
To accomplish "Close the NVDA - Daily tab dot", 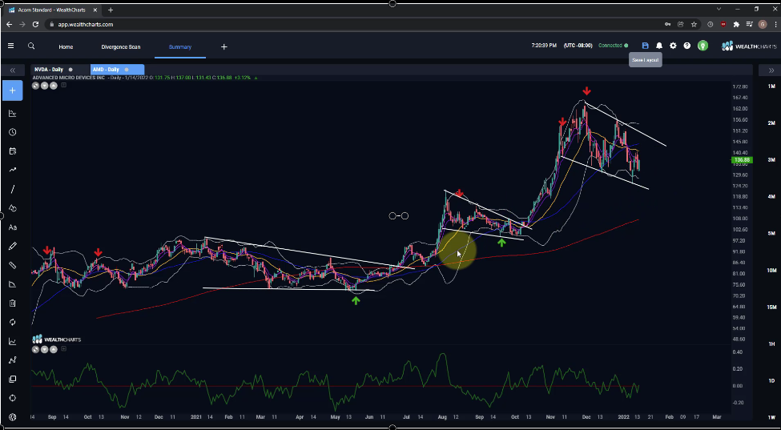I will point(70,70).
